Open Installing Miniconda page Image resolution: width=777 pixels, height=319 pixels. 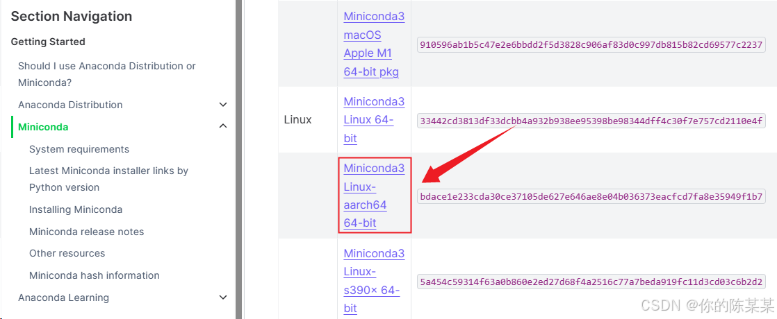coord(76,209)
